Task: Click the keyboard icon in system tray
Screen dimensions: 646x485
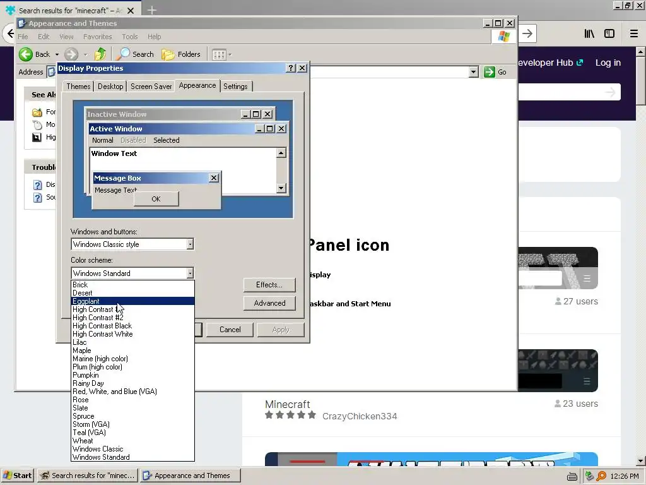Action: pyautogui.click(x=572, y=476)
